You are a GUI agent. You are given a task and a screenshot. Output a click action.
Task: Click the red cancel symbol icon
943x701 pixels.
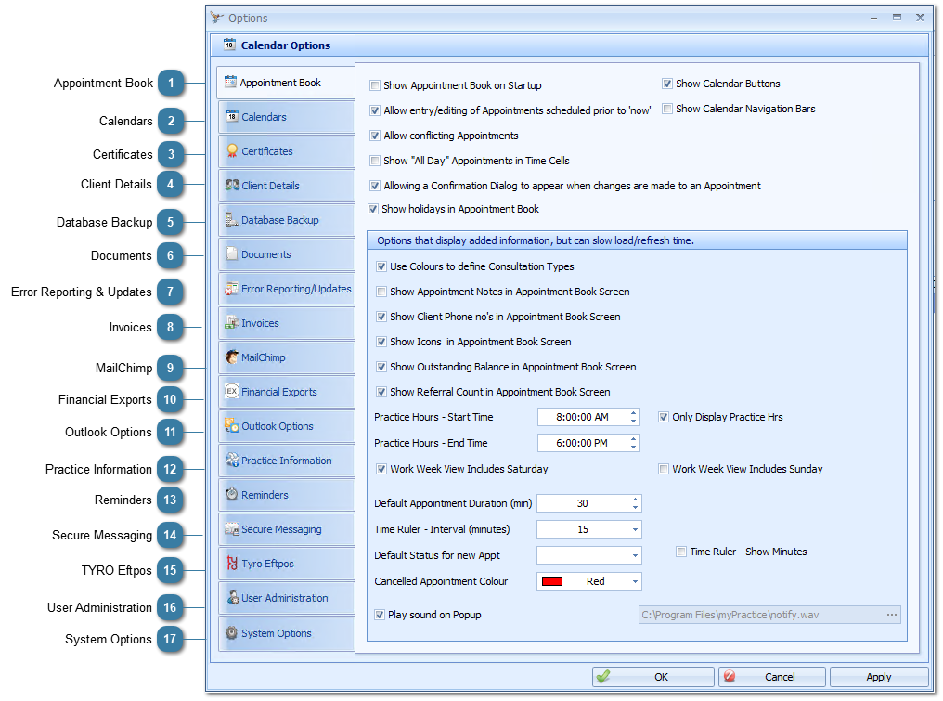pos(730,676)
